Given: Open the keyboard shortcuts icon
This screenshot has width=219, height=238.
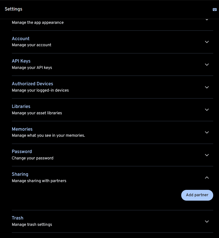Looking at the screenshot, I should [215, 9].
